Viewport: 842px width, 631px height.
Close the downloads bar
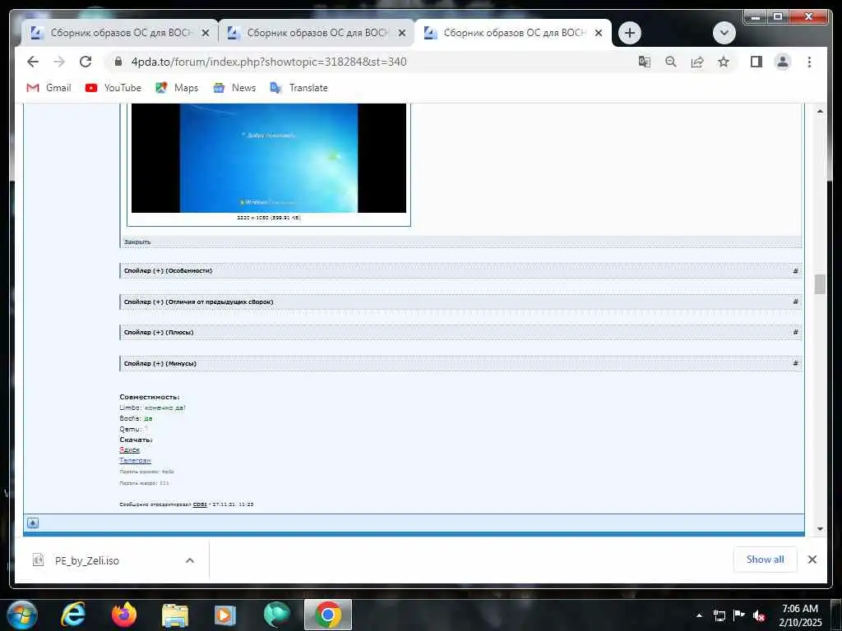[x=812, y=560]
